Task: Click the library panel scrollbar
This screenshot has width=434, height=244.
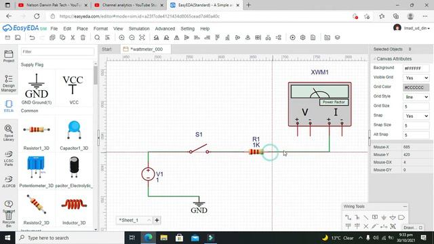Action: click(x=96, y=75)
